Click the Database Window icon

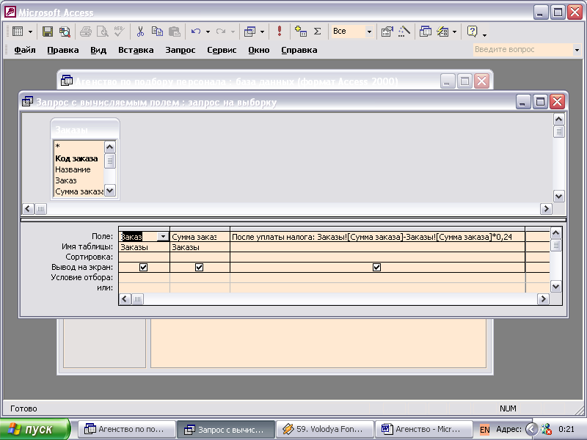[426, 32]
